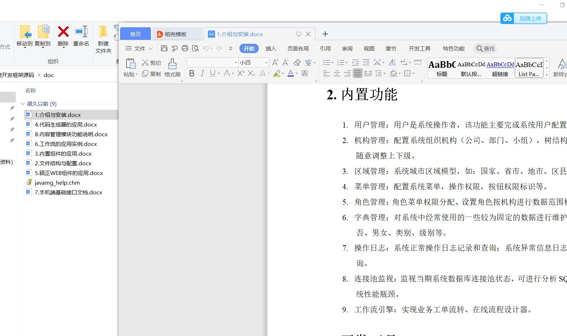Viewport: 567px width, 336px height.
Task: Click the numbered list icon
Action: [x=341, y=62]
